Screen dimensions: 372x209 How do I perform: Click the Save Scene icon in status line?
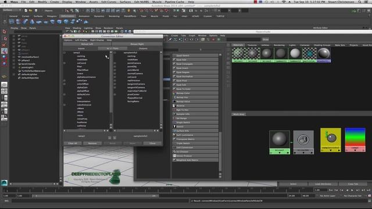[36, 10]
